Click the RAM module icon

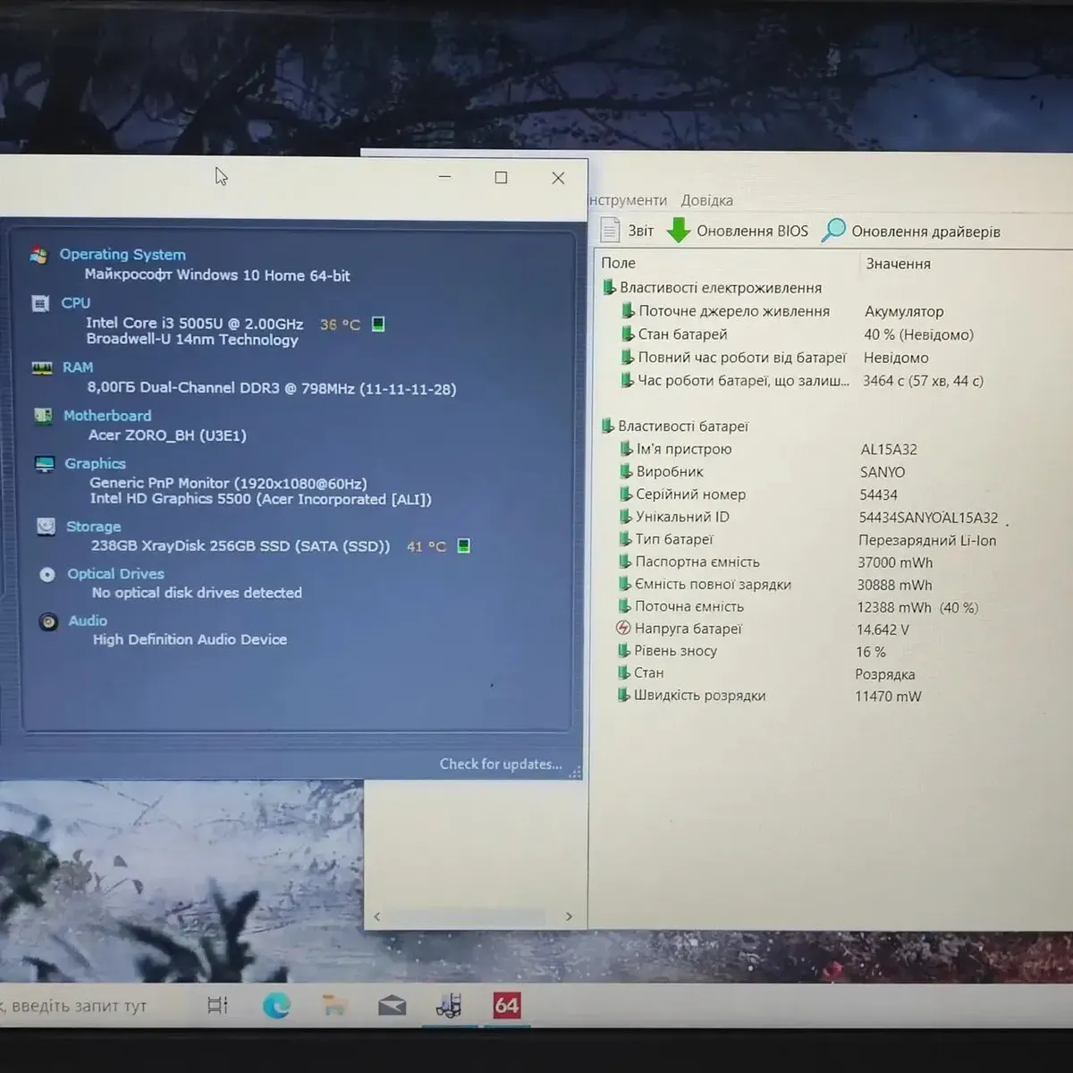42,368
